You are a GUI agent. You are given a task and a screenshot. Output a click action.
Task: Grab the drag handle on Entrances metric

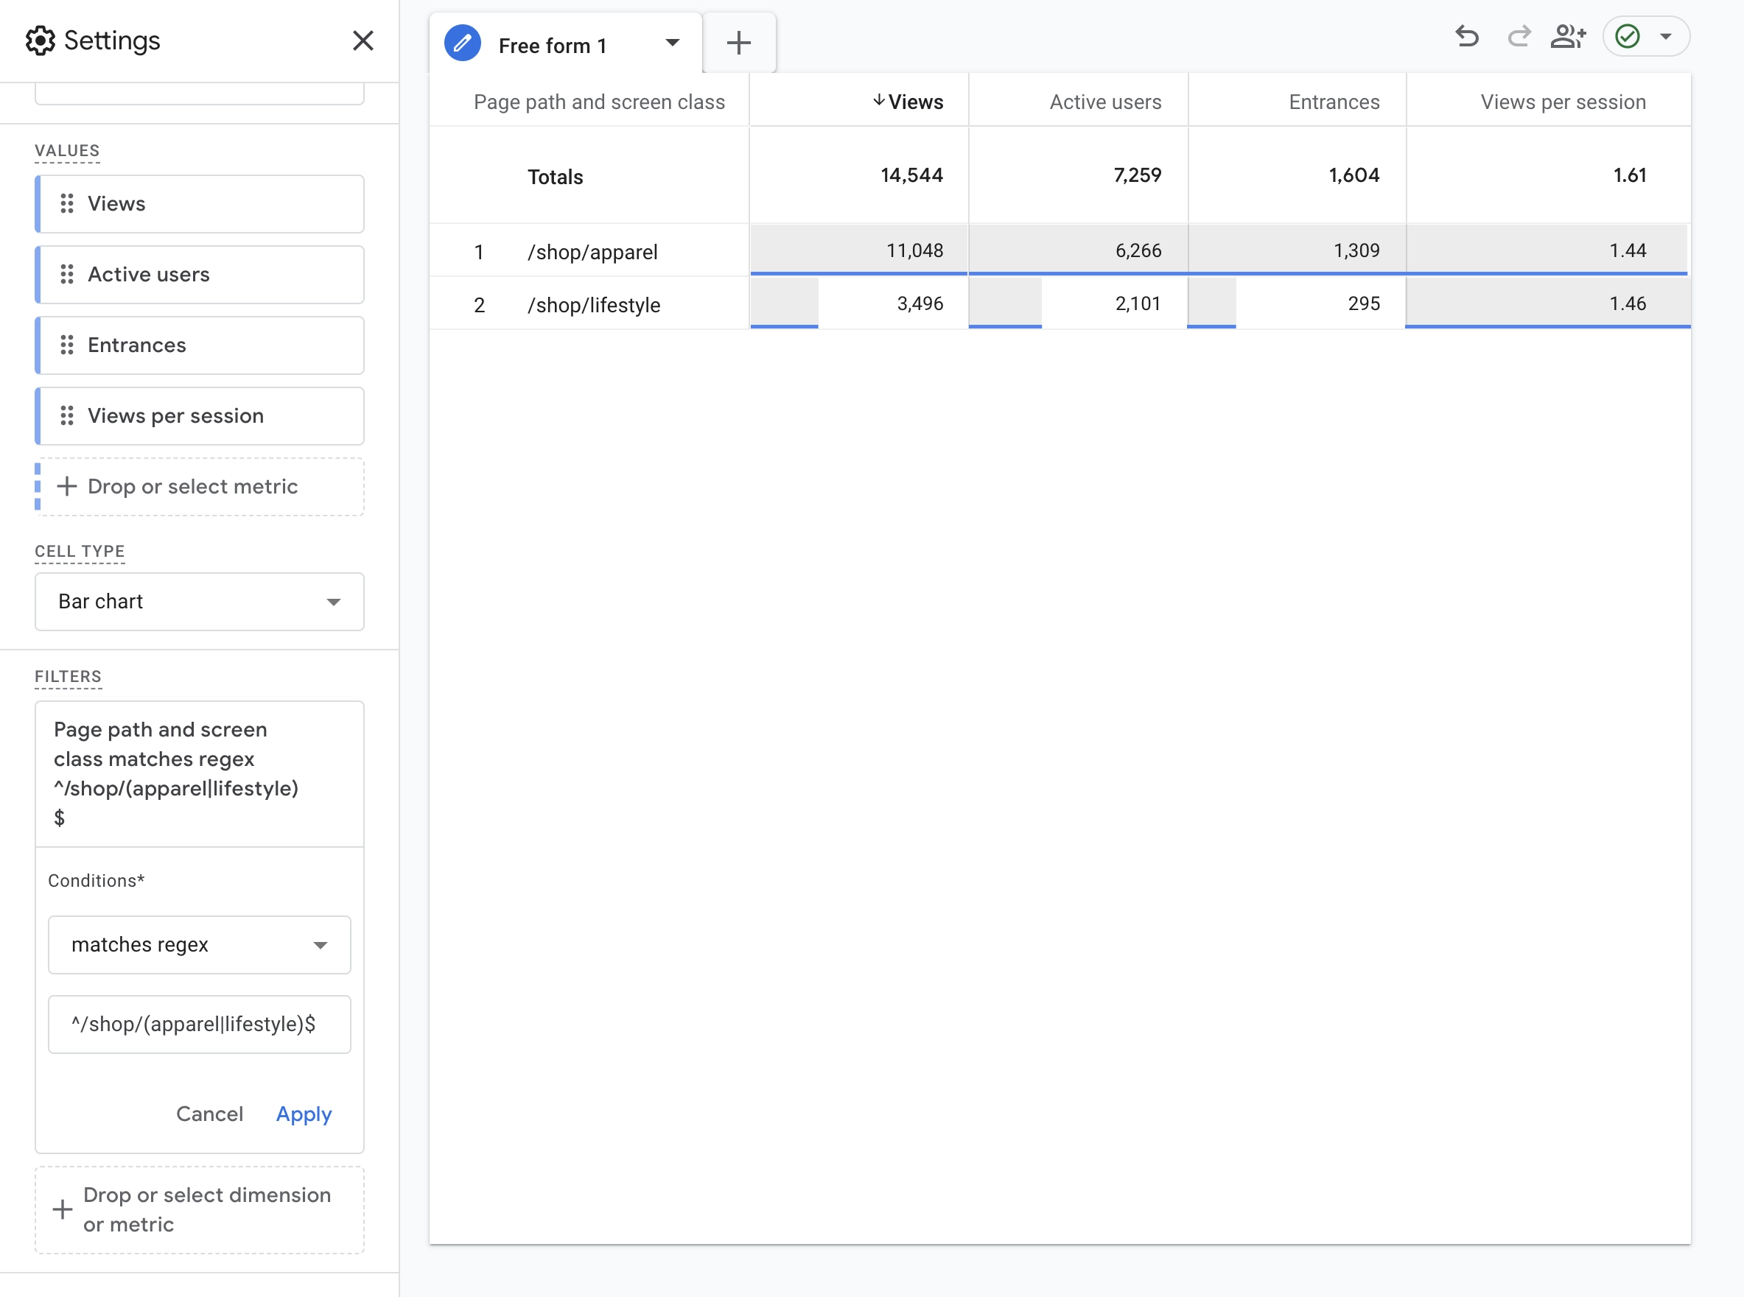click(67, 345)
